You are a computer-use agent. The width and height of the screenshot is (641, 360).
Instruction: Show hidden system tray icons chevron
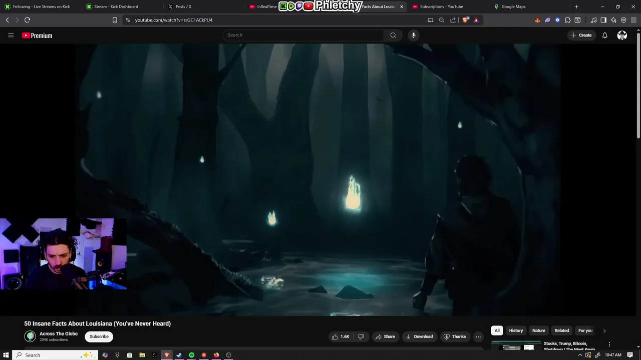point(580,355)
